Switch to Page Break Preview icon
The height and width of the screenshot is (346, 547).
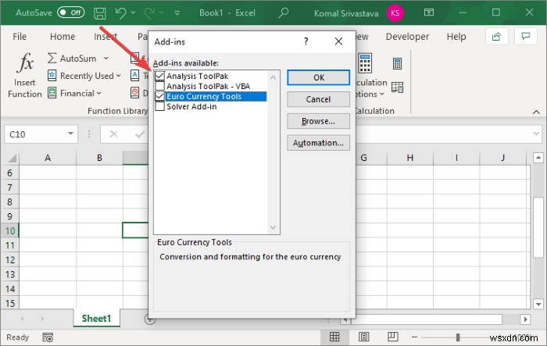click(x=393, y=337)
